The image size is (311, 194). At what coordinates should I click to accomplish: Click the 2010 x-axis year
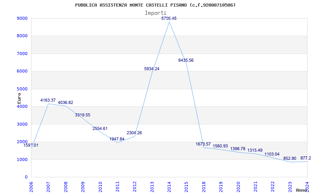pos(100,187)
